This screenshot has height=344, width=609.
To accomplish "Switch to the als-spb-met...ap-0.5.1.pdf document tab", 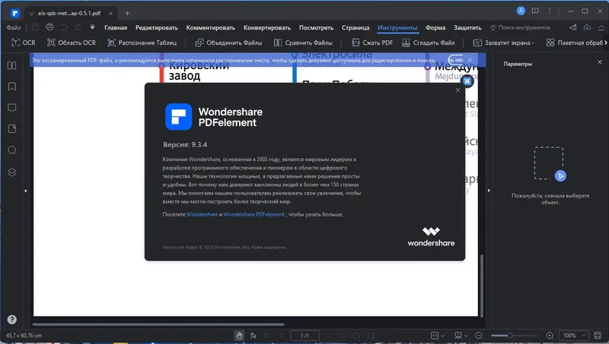I will point(69,13).
